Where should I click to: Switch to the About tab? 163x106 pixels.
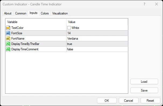point(8,13)
